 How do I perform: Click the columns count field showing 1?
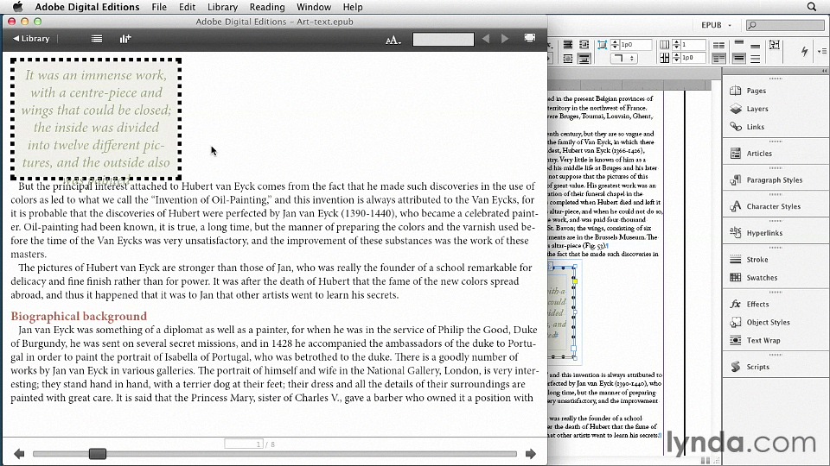[693, 44]
